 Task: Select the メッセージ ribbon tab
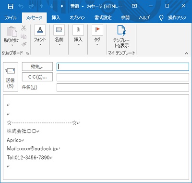[x=34, y=17]
